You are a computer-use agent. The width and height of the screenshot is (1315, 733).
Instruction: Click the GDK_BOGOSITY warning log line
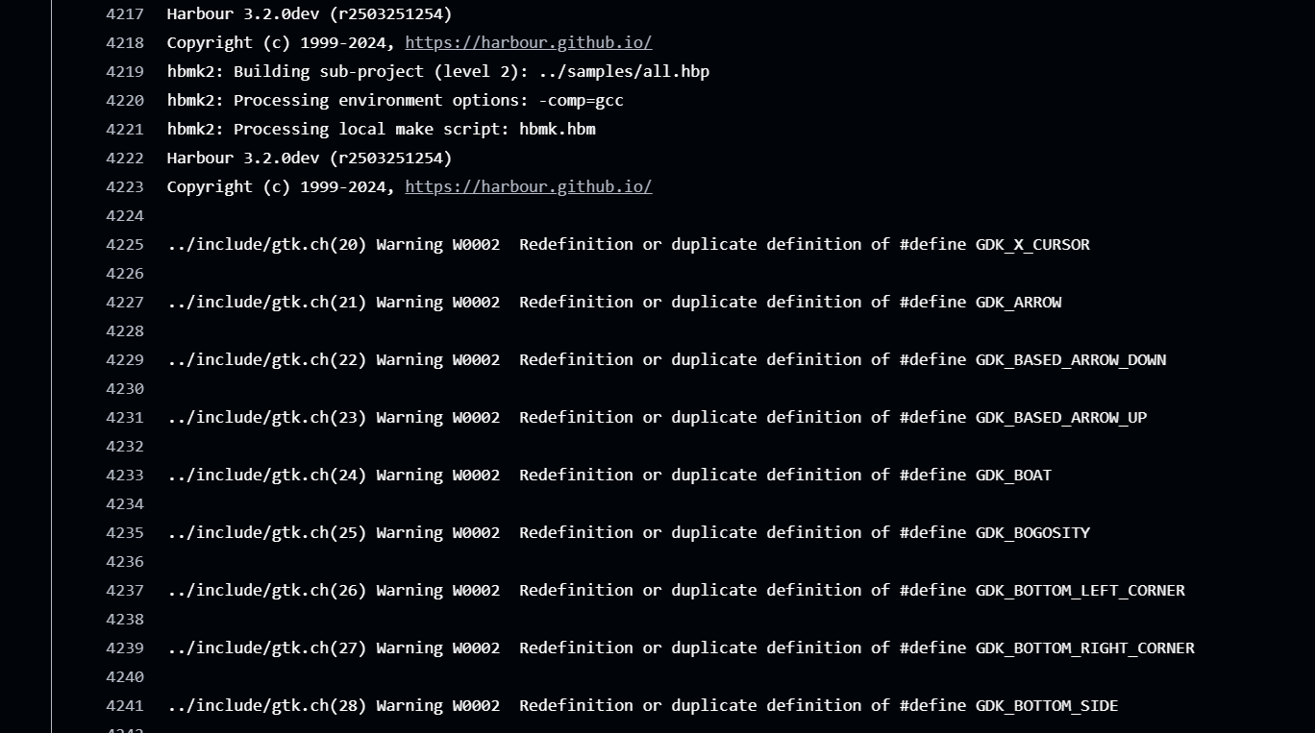point(628,533)
